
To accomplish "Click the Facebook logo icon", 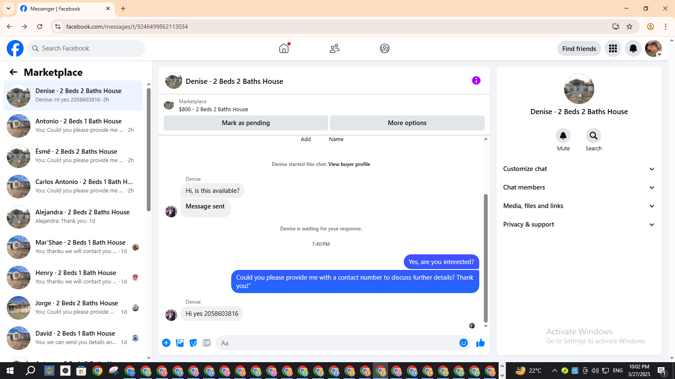I will 15,48.
